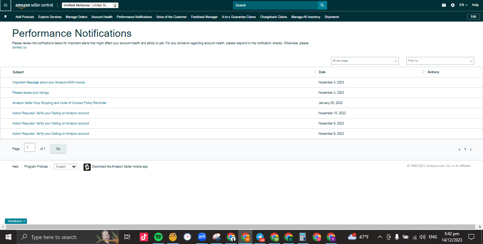The image size is (483, 244).
Task: Click the battery tray icon
Action: 406,237
